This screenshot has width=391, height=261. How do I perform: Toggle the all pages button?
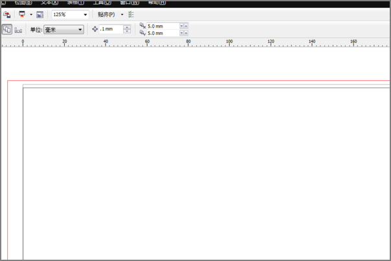pos(7,30)
